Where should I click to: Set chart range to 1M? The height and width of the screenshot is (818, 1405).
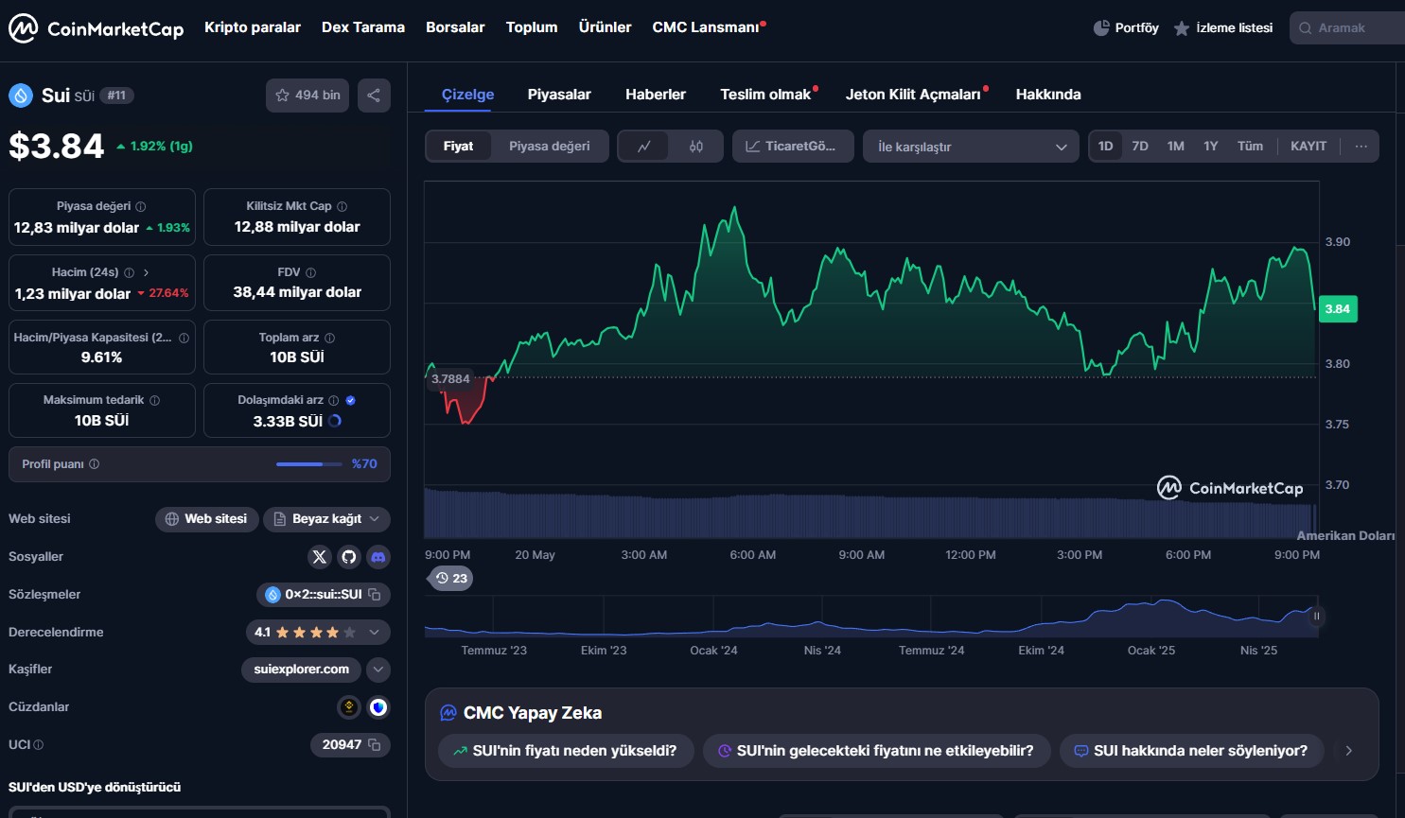point(1176,147)
